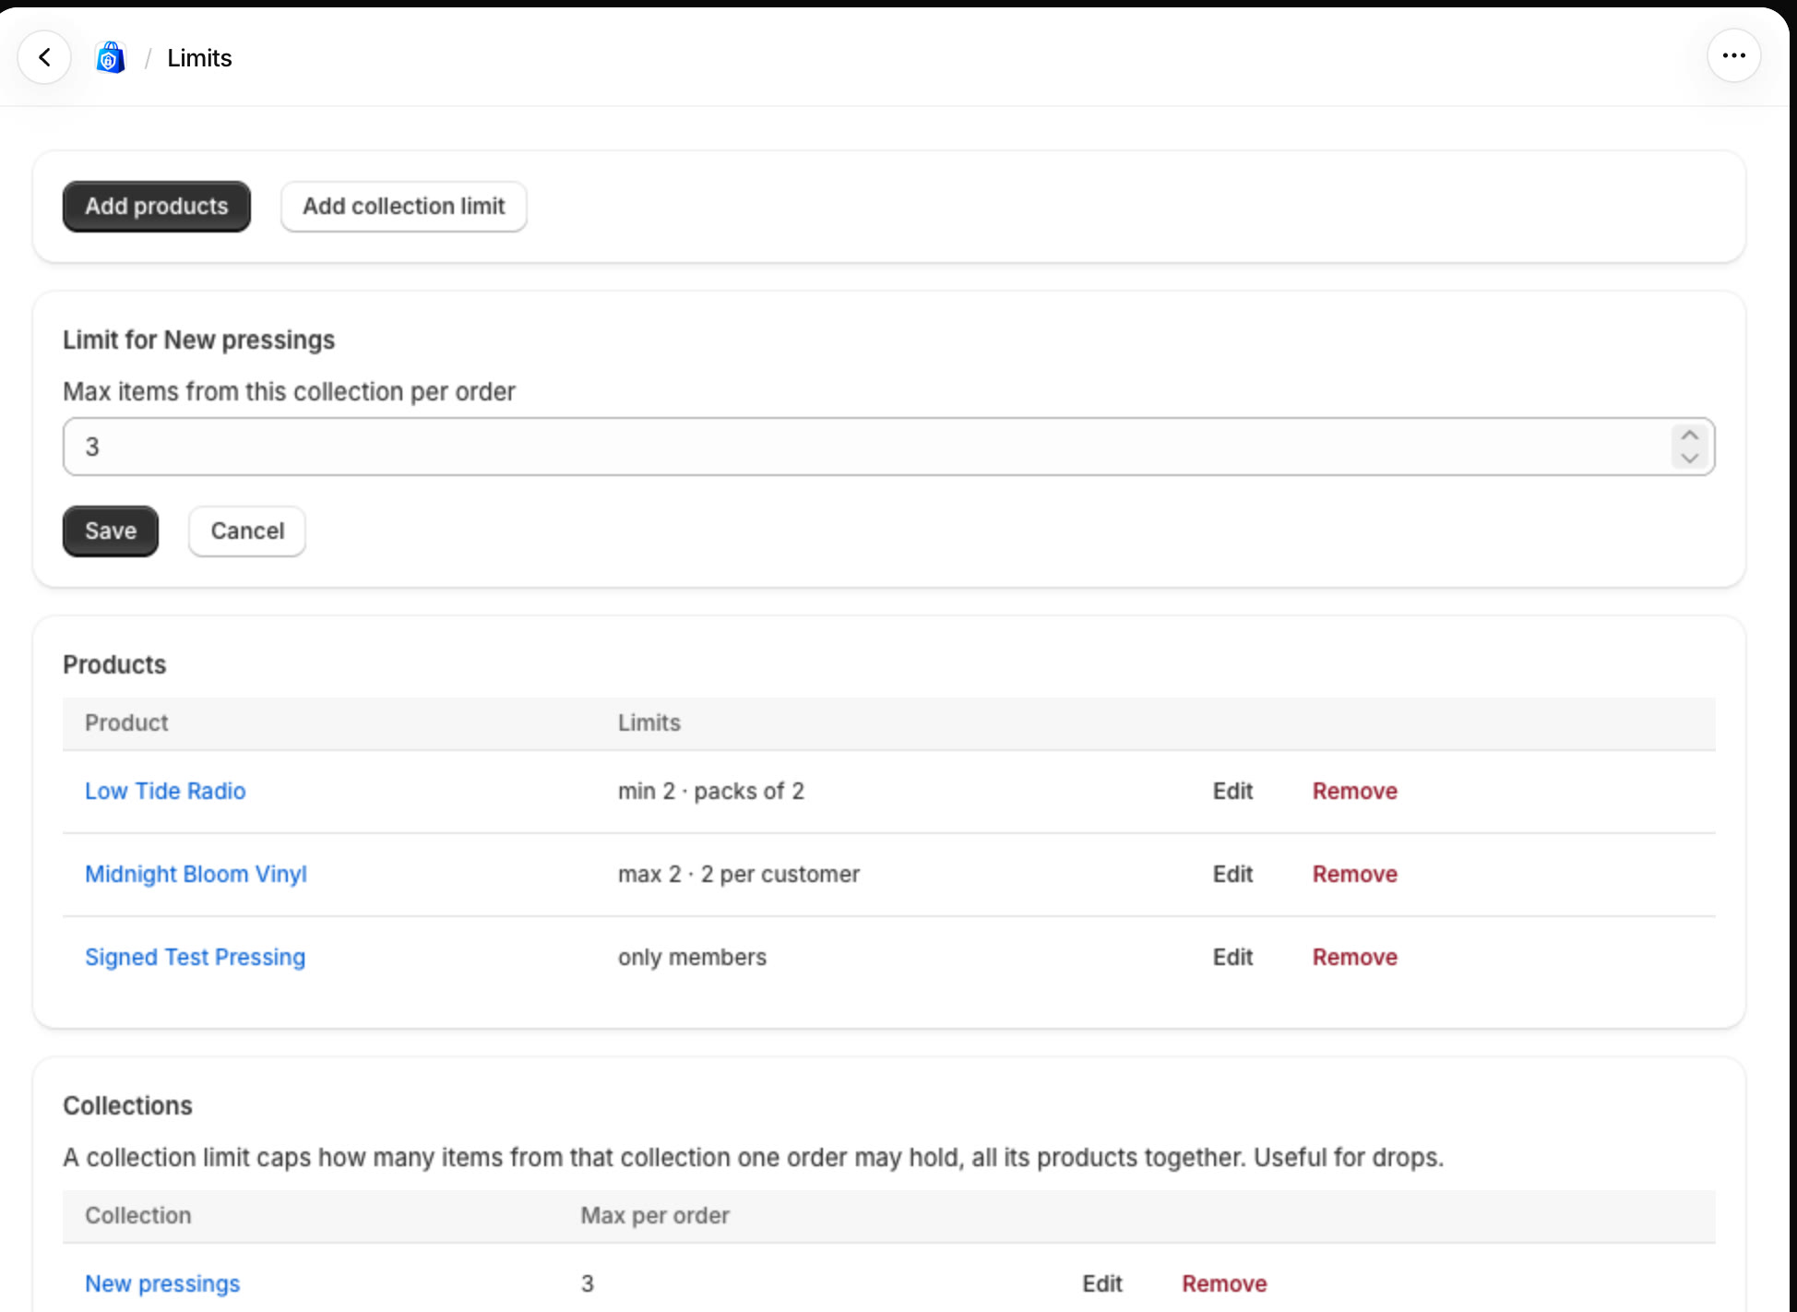
Task: Click the 'min 2 · packs of 2' cell
Action: [711, 791]
